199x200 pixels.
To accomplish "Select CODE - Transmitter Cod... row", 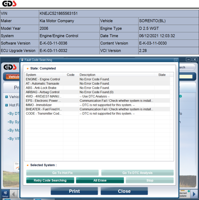I will coord(97,114).
